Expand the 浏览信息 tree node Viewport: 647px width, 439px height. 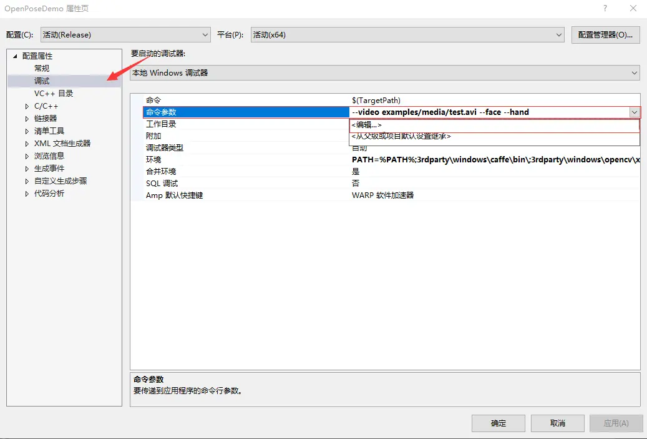click(x=27, y=156)
